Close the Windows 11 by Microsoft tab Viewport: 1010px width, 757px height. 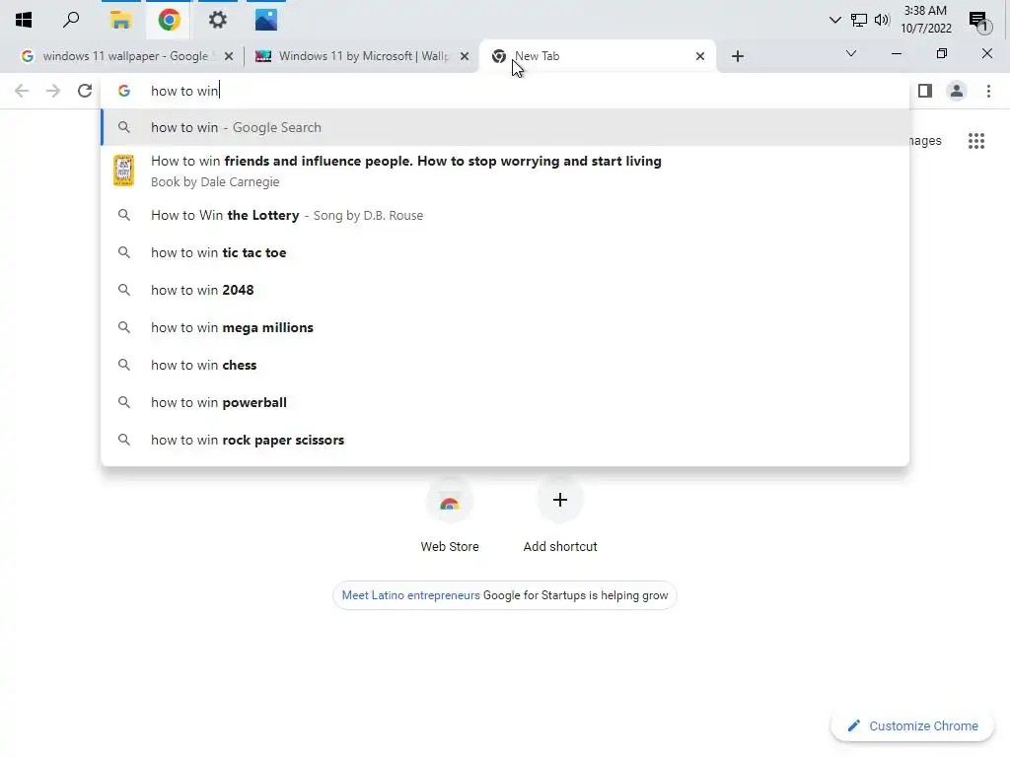(x=465, y=56)
